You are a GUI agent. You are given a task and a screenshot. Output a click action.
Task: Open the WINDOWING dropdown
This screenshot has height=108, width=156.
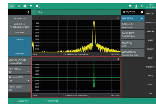pos(133,53)
